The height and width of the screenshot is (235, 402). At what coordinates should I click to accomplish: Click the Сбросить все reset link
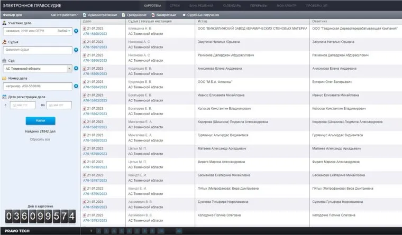(40, 139)
